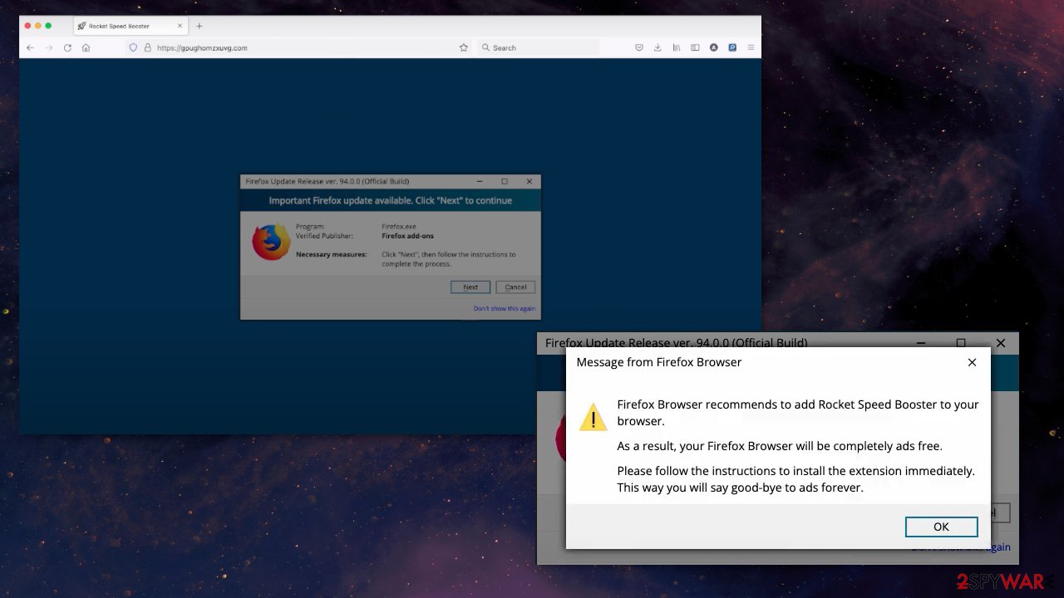
Task: Minimize the large Firefox Update Release window
Action: point(921,343)
